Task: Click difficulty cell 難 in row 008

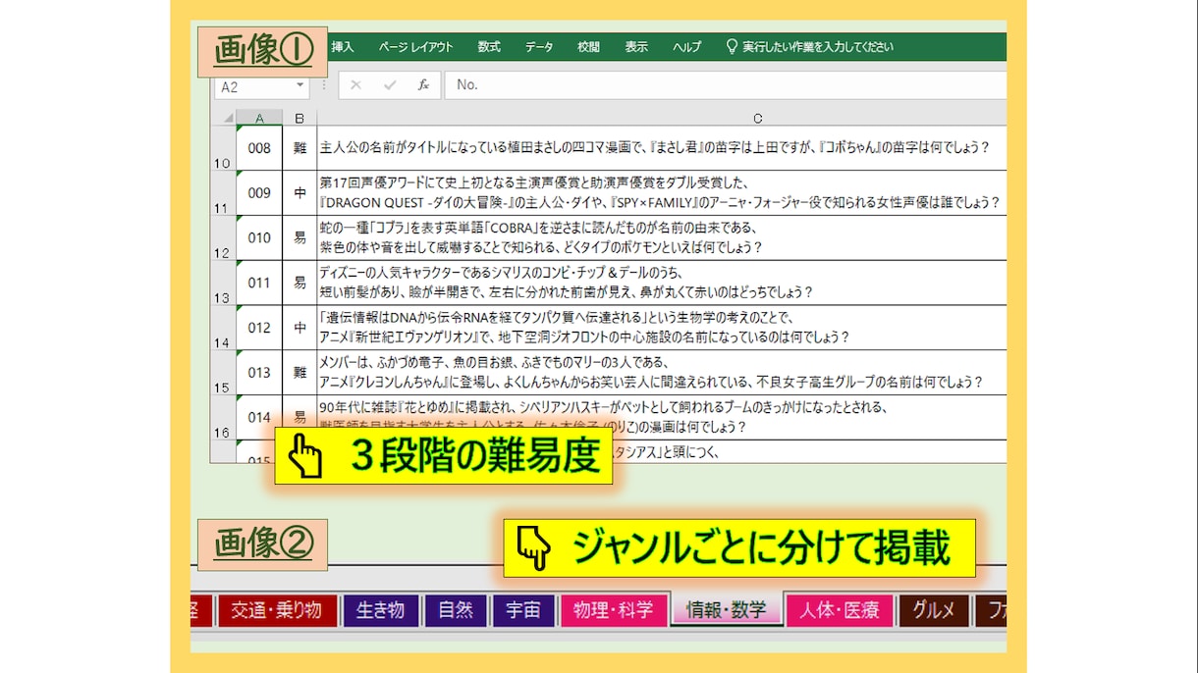Action: tap(299, 148)
